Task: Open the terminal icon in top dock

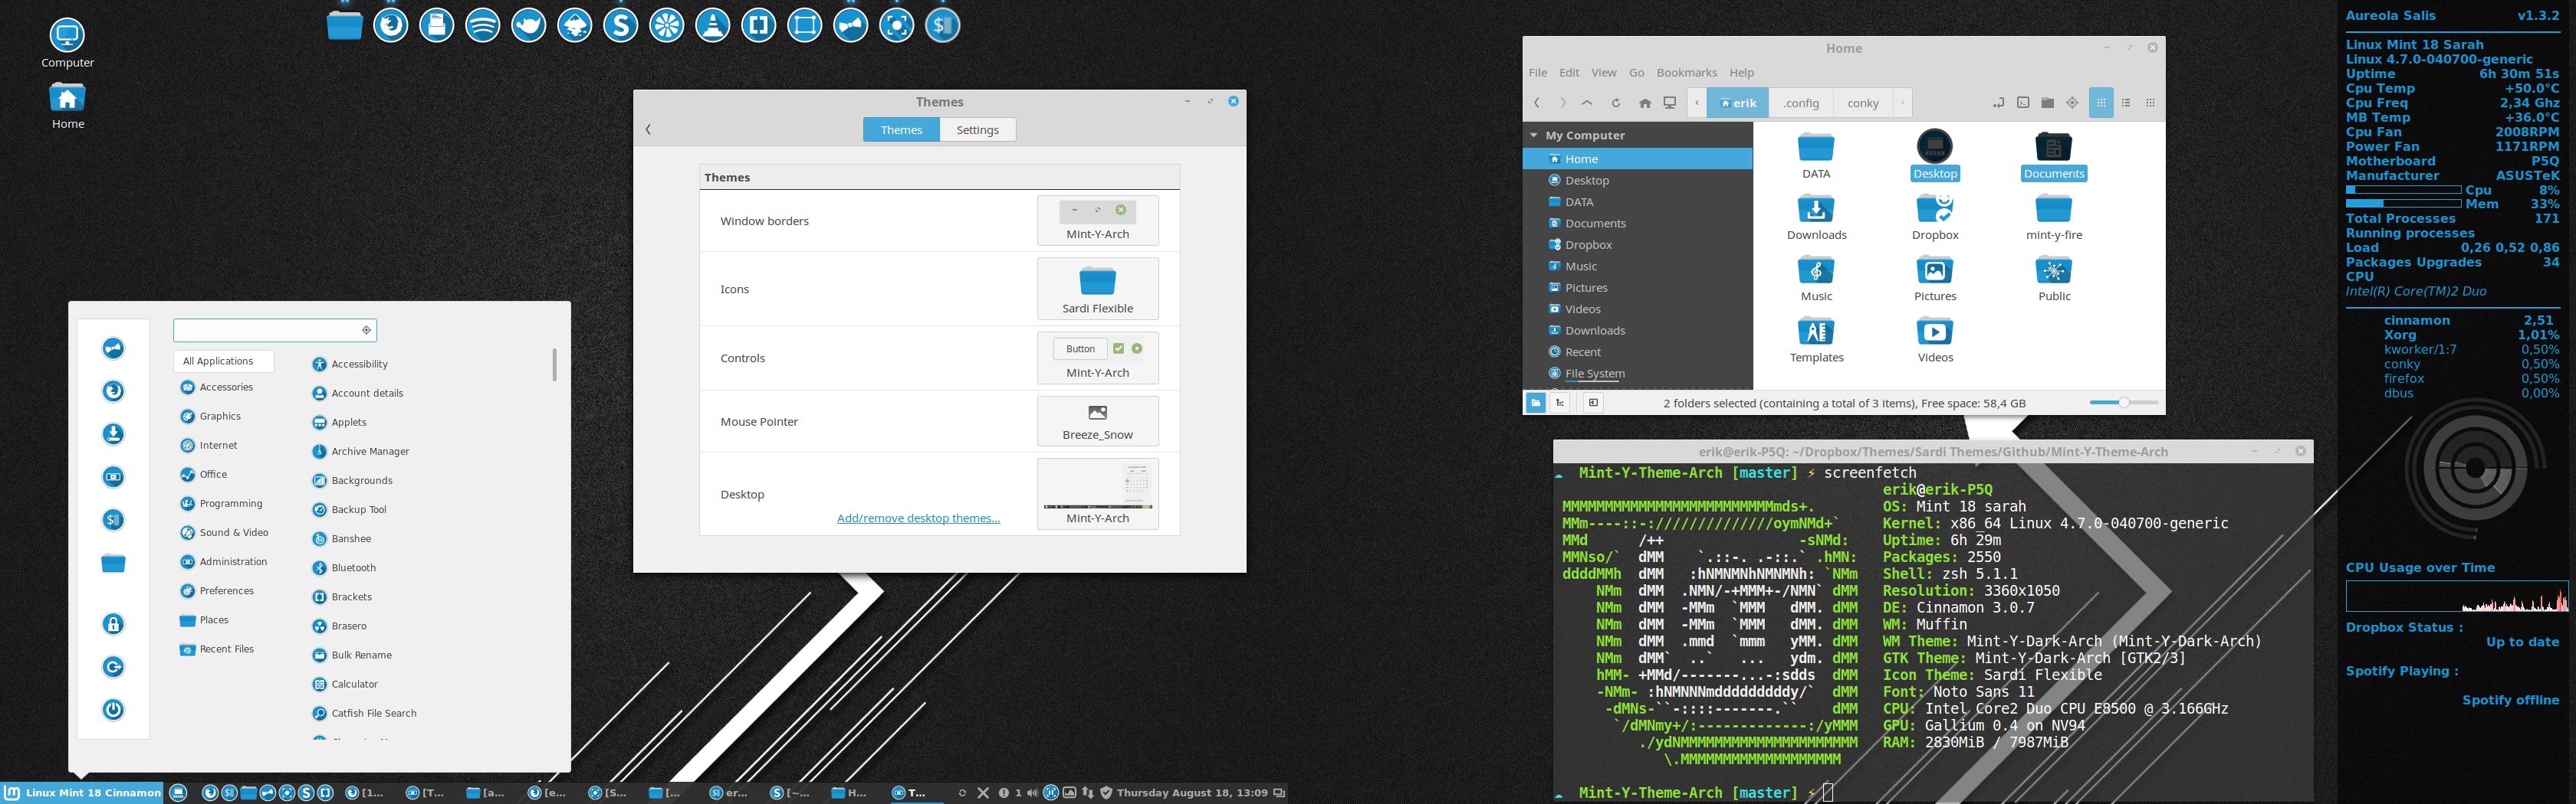Action: (x=943, y=25)
